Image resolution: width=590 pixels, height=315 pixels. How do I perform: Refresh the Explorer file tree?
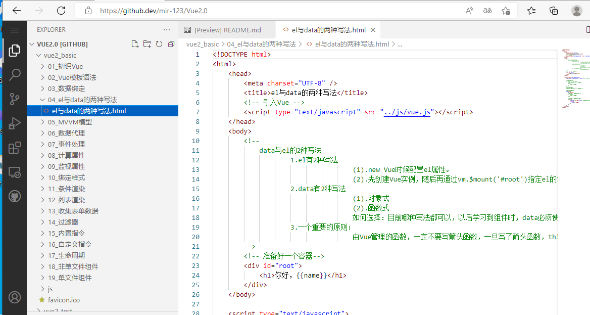159,44
